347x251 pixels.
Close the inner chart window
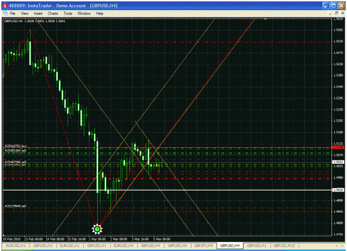coord(343,13)
